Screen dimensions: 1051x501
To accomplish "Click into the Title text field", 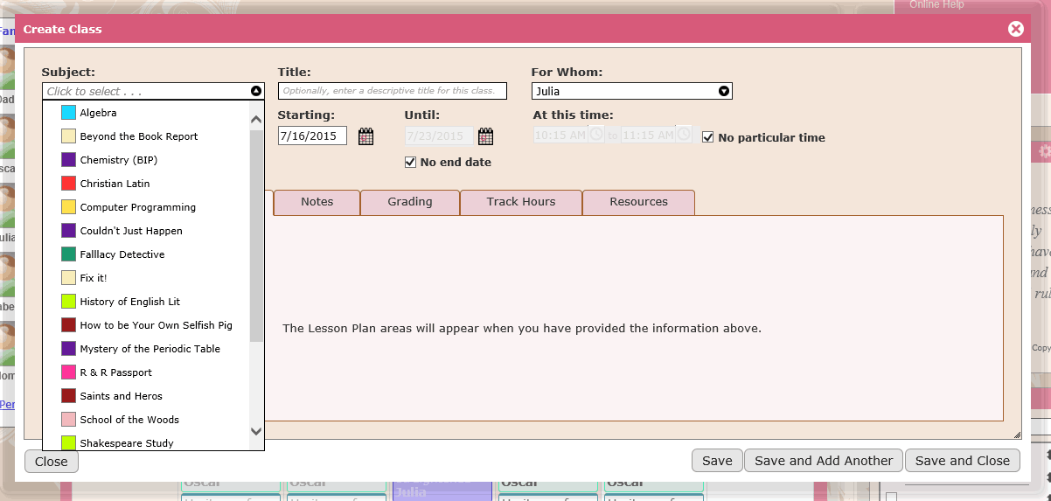I will pyautogui.click(x=393, y=91).
